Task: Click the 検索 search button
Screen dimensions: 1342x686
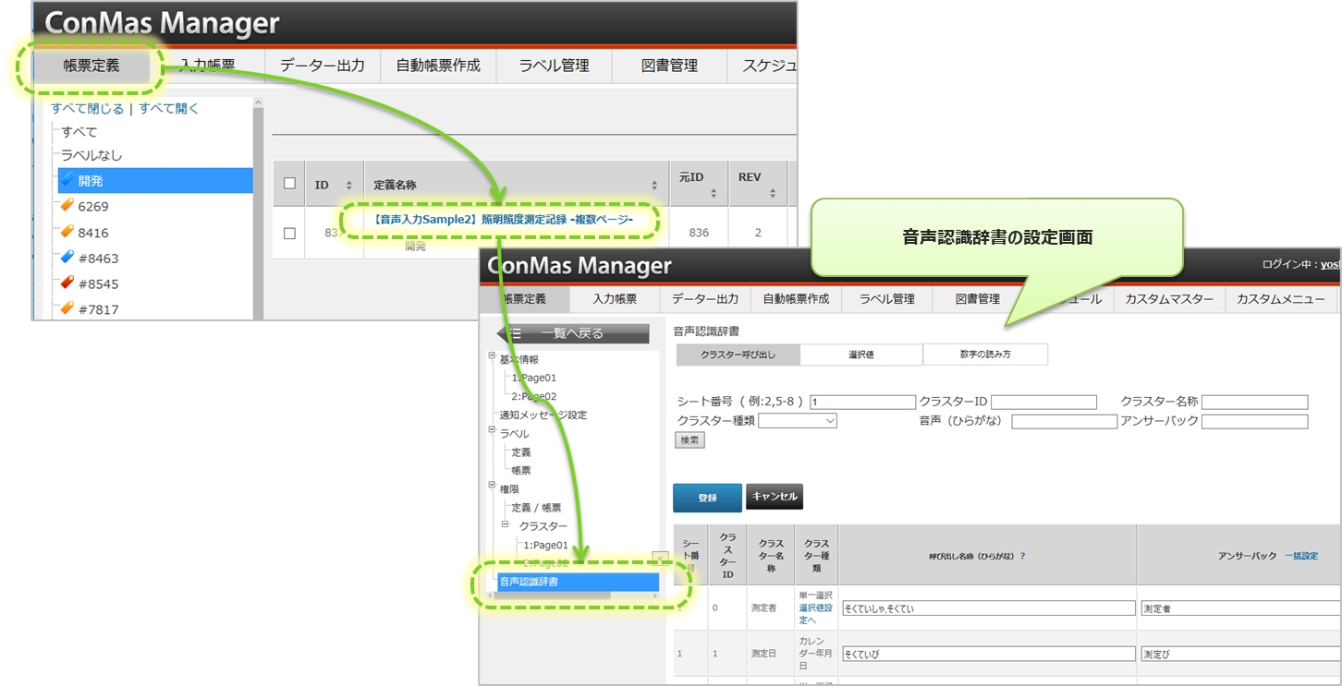Action: tap(689, 440)
